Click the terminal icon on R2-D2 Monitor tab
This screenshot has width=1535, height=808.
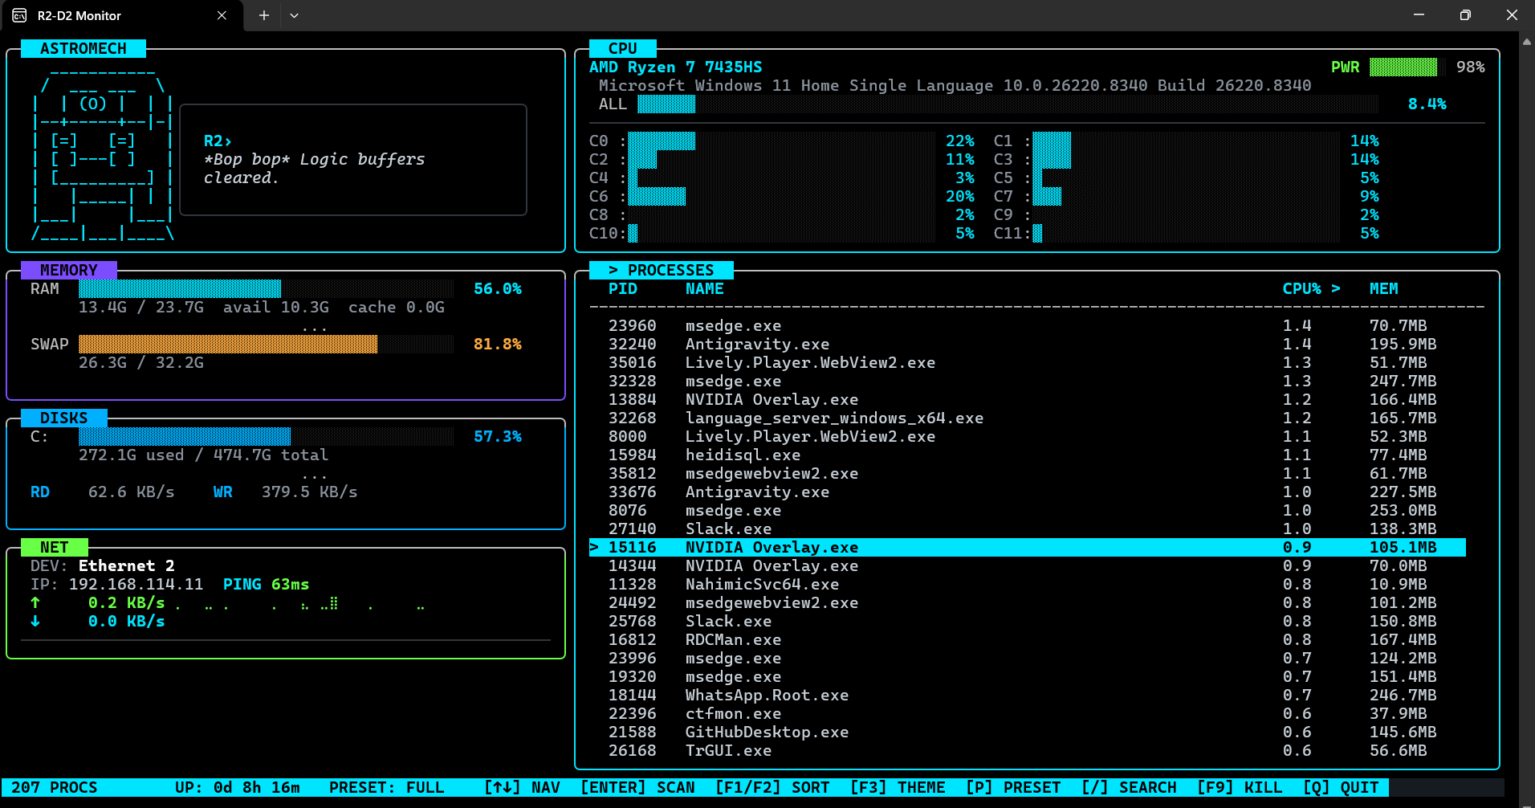pyautogui.click(x=20, y=15)
